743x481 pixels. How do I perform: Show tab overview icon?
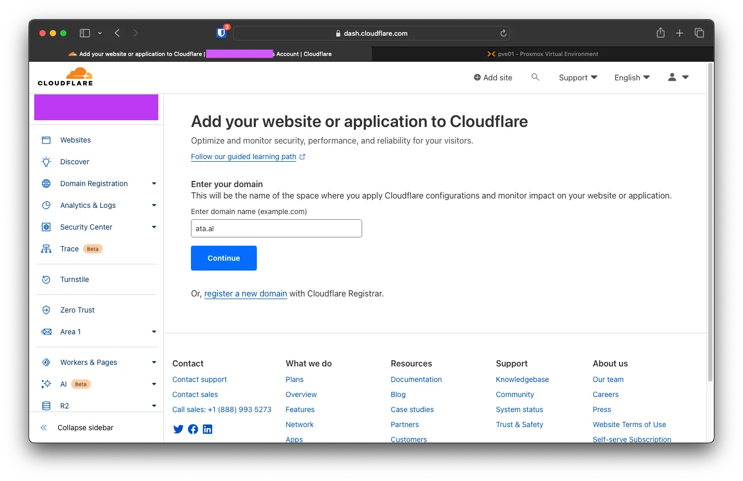pyautogui.click(x=699, y=33)
